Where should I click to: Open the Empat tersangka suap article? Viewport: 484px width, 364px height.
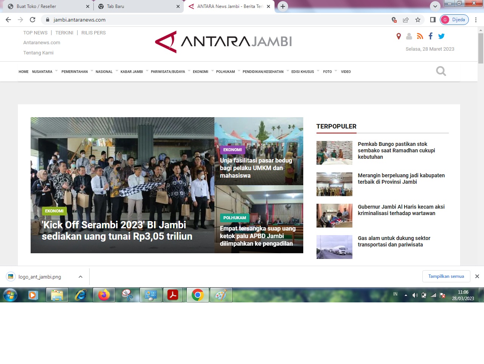(x=258, y=236)
